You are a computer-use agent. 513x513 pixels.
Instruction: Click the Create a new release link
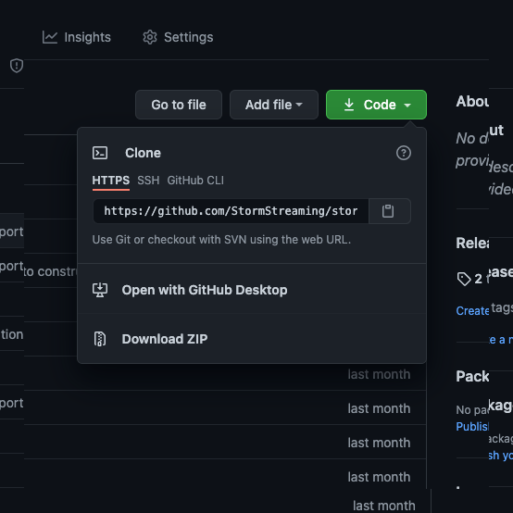pos(472,311)
